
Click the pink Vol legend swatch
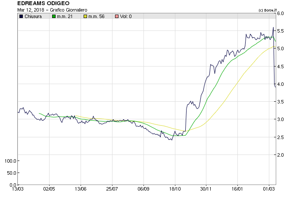[x=117, y=17]
